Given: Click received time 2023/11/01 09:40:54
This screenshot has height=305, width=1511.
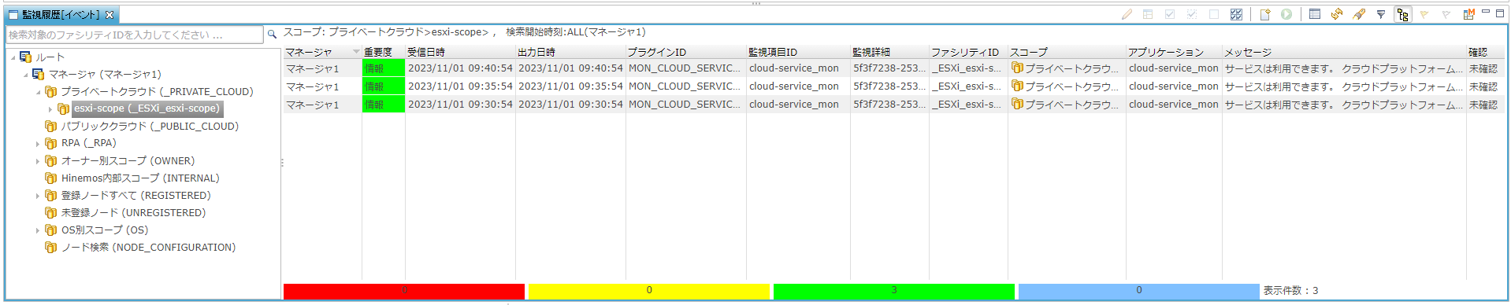Looking at the screenshot, I should coord(460,68).
